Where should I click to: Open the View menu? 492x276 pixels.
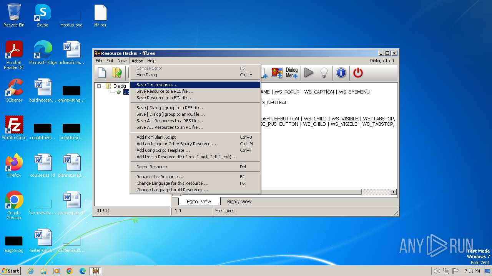click(x=122, y=61)
